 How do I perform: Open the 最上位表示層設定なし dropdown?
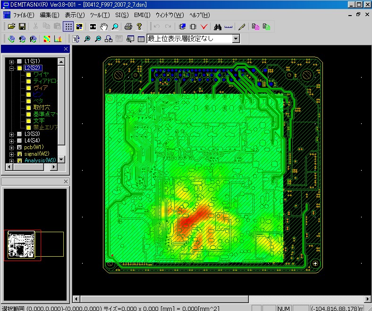click(236, 39)
